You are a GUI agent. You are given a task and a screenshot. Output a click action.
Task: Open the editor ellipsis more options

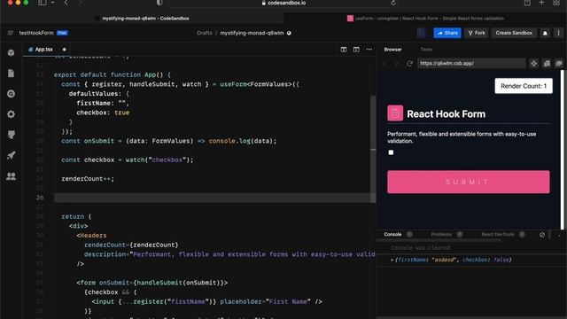tap(369, 50)
